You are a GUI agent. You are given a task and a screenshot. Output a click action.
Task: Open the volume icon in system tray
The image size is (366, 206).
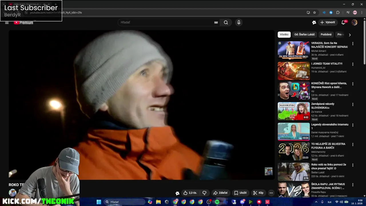(x=341, y=202)
